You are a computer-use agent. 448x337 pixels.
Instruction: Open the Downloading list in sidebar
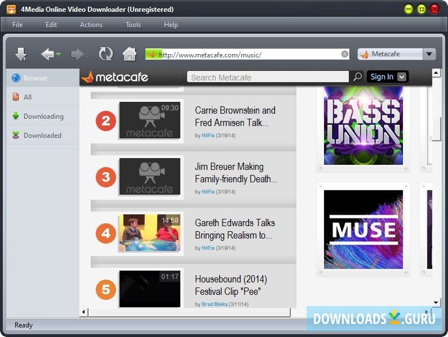[43, 116]
